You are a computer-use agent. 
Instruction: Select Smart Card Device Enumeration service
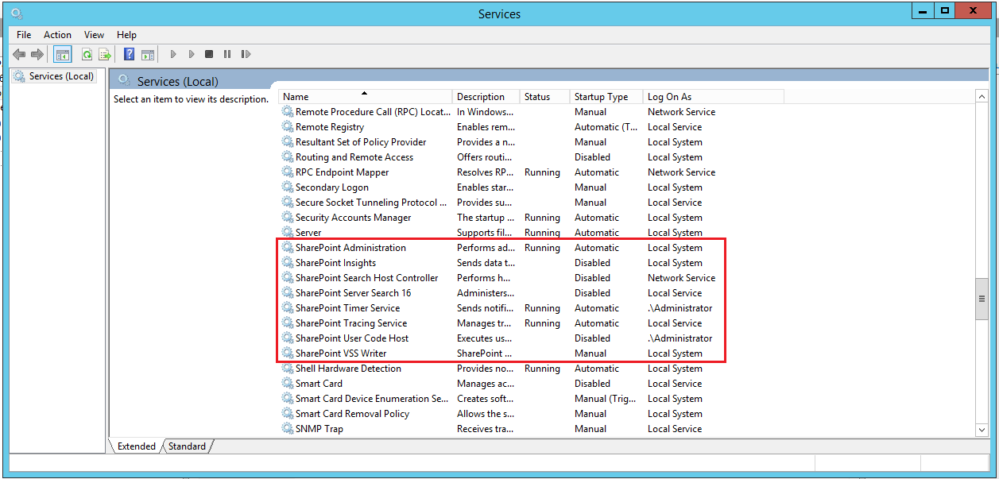click(372, 399)
